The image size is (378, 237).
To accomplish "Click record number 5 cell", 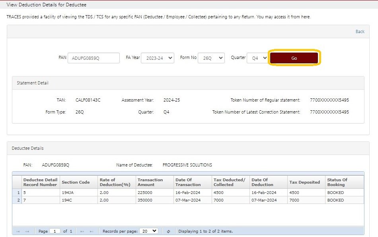I will (41, 193).
